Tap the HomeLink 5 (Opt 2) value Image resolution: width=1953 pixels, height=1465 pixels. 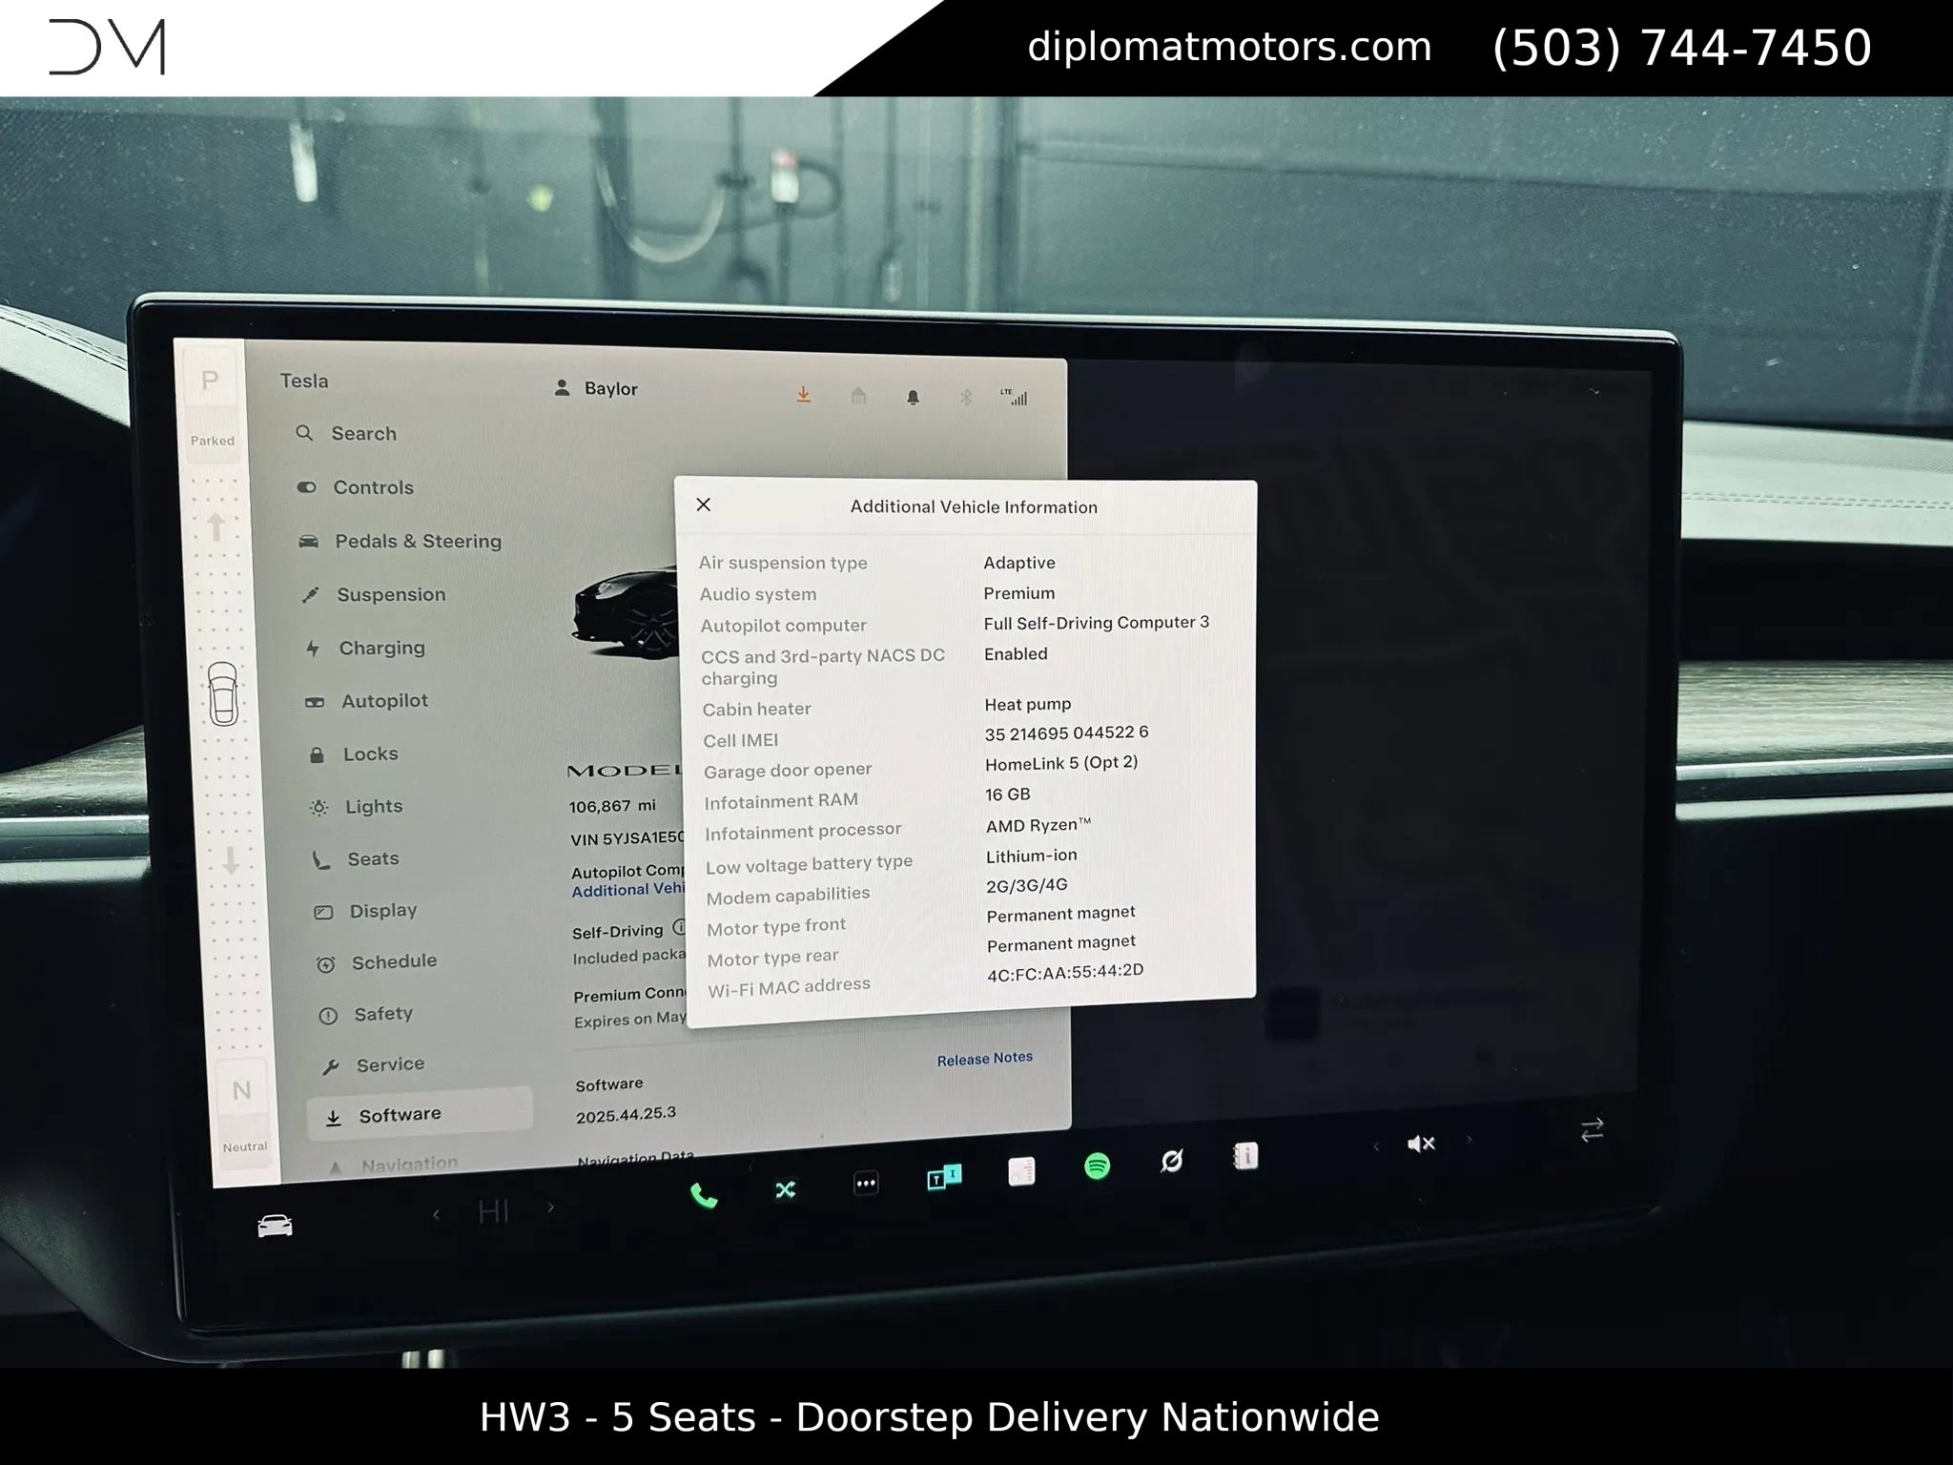tap(1061, 763)
